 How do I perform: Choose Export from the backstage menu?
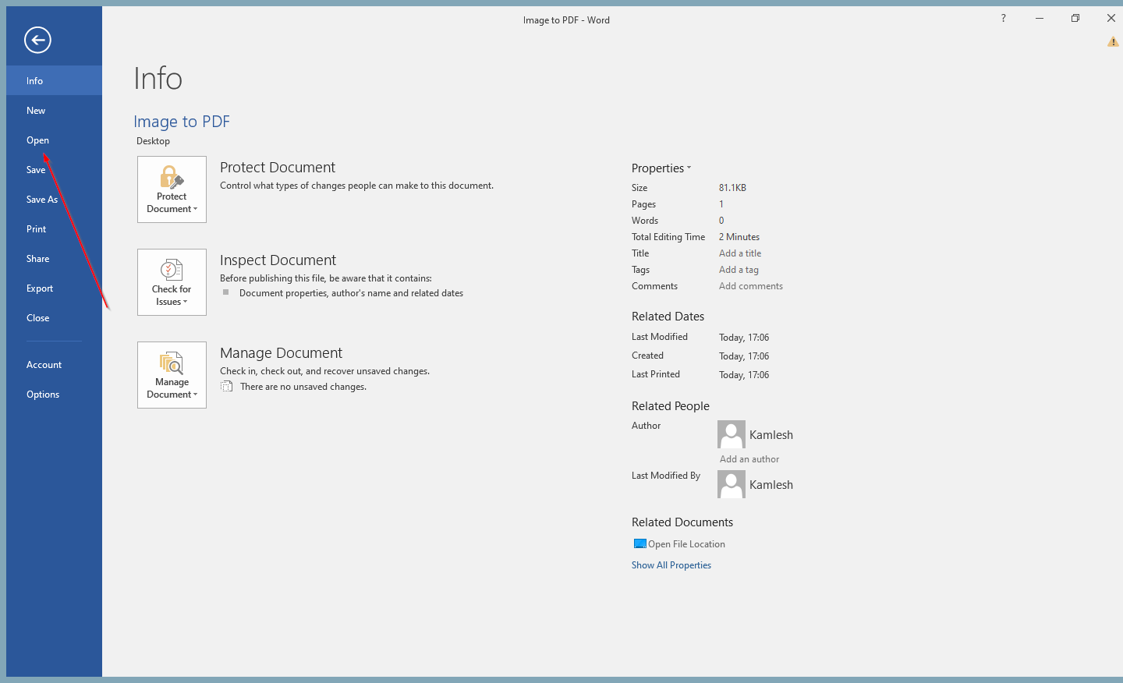point(40,288)
